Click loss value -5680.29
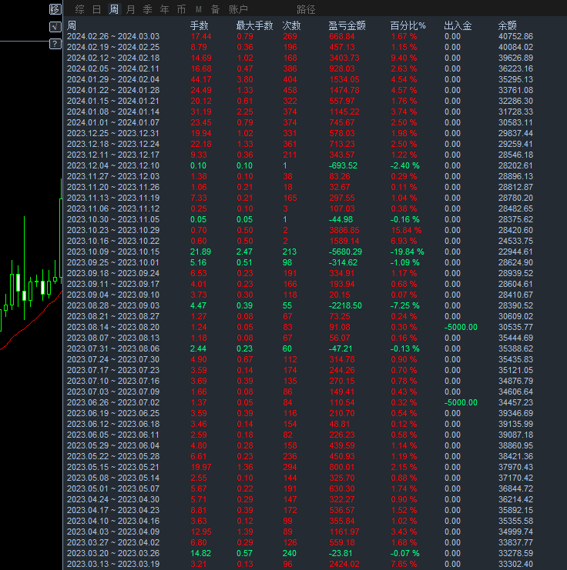The width and height of the screenshot is (567, 570). pyautogui.click(x=345, y=252)
